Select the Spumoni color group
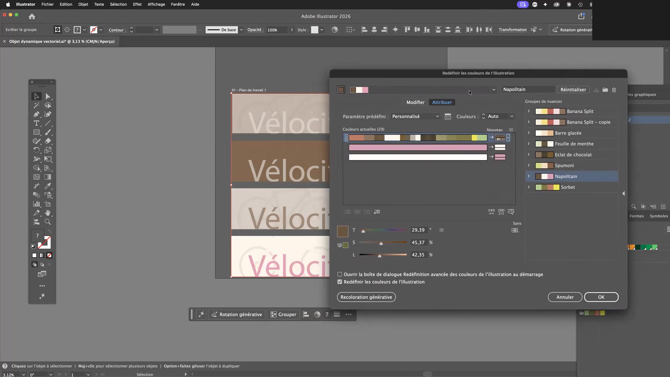Image resolution: width=670 pixels, height=377 pixels. (x=572, y=165)
